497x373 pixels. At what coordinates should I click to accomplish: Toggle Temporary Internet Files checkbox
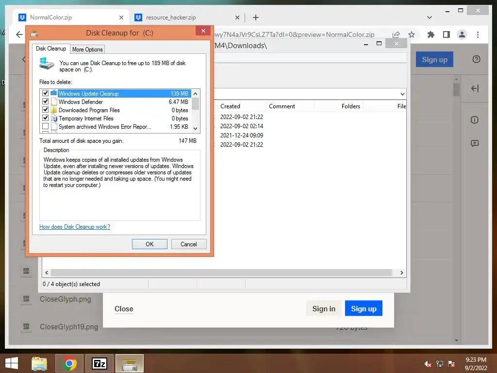click(45, 118)
